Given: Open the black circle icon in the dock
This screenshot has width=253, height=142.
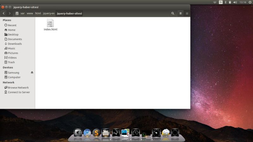Looking at the screenshot, I should click(175, 133).
